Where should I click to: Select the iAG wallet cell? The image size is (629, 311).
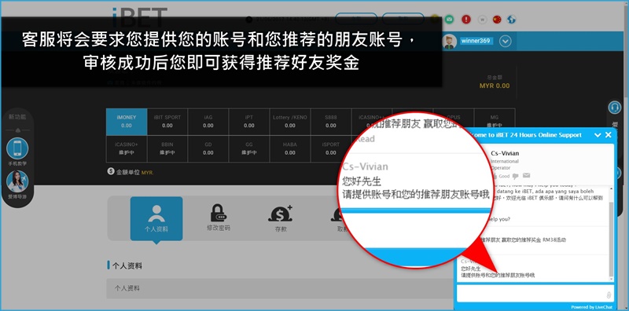pyautogui.click(x=208, y=122)
